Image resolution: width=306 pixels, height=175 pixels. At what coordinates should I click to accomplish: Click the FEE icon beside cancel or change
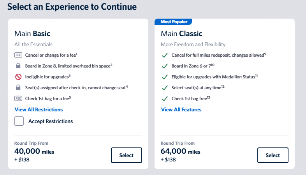(x=18, y=55)
